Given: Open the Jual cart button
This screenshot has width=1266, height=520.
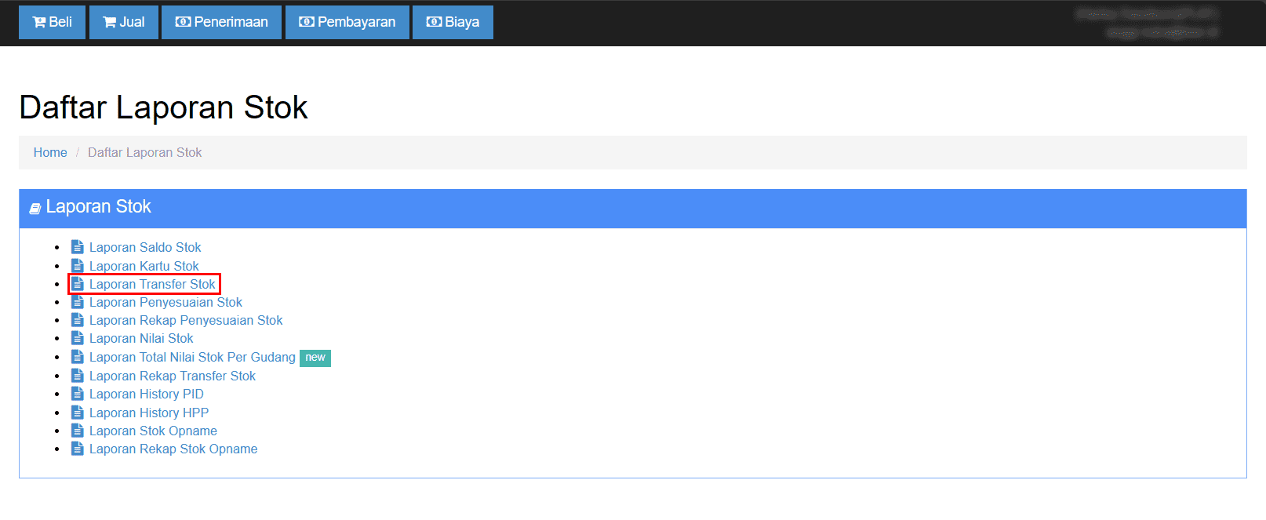Looking at the screenshot, I should [124, 22].
